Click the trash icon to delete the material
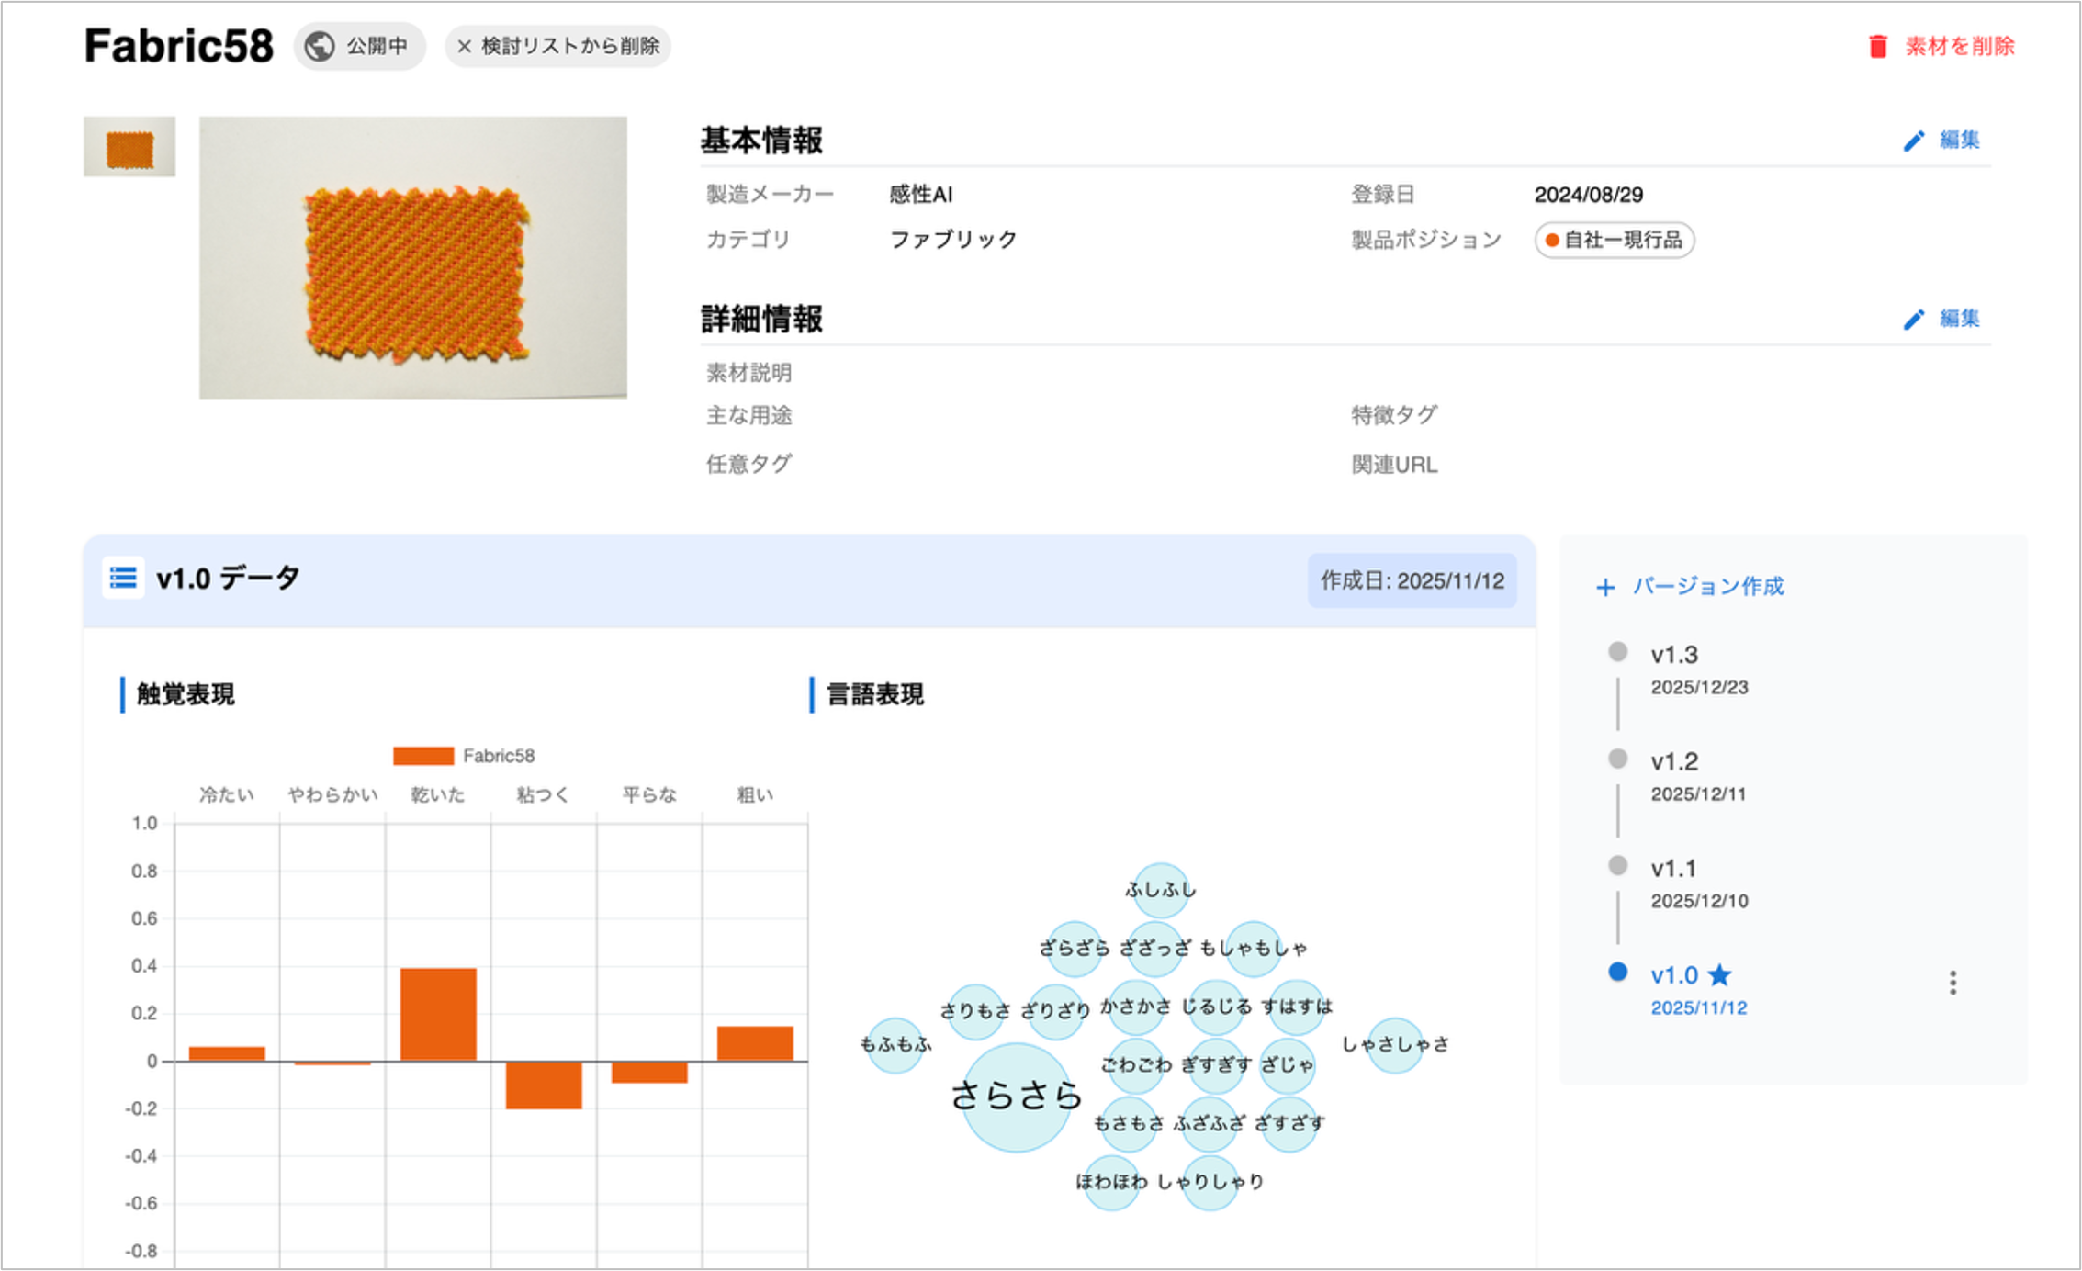The height and width of the screenshot is (1271, 2082). [x=1876, y=44]
